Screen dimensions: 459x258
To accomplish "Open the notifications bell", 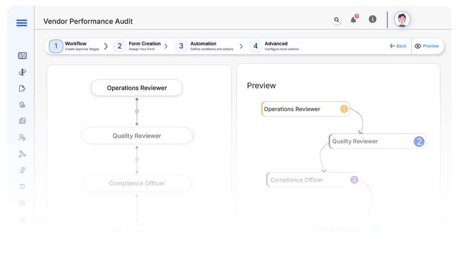I will click(x=354, y=20).
